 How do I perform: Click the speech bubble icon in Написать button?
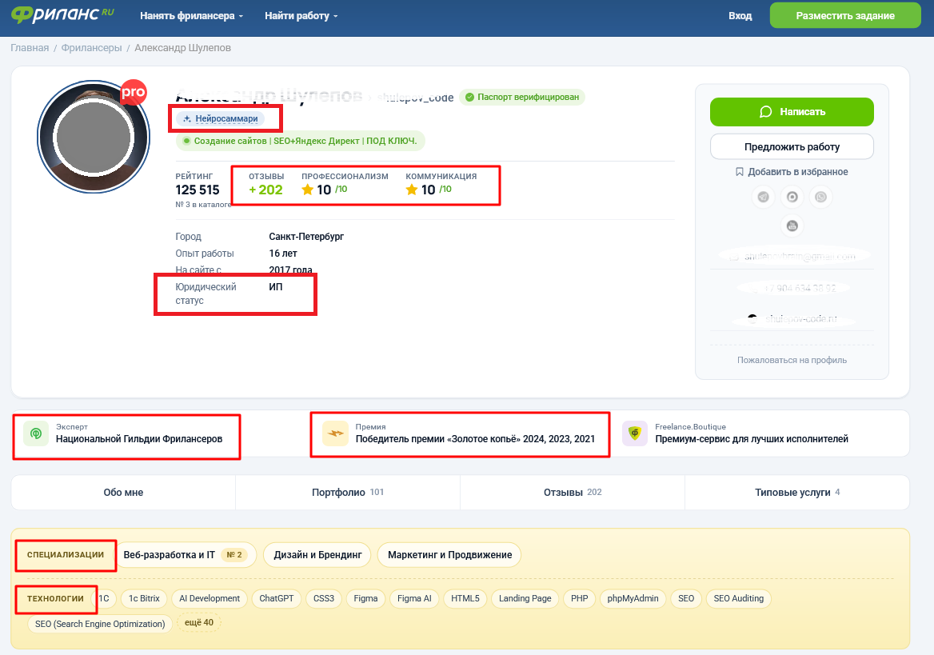[766, 112]
